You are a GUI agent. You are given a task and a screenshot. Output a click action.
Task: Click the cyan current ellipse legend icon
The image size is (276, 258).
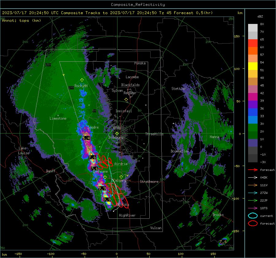253,216
